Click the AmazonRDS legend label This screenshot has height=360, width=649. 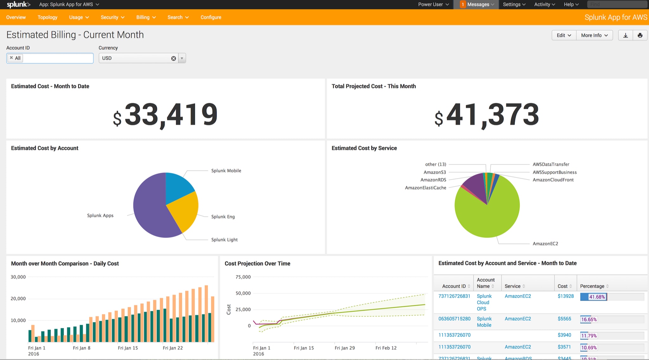coord(433,180)
